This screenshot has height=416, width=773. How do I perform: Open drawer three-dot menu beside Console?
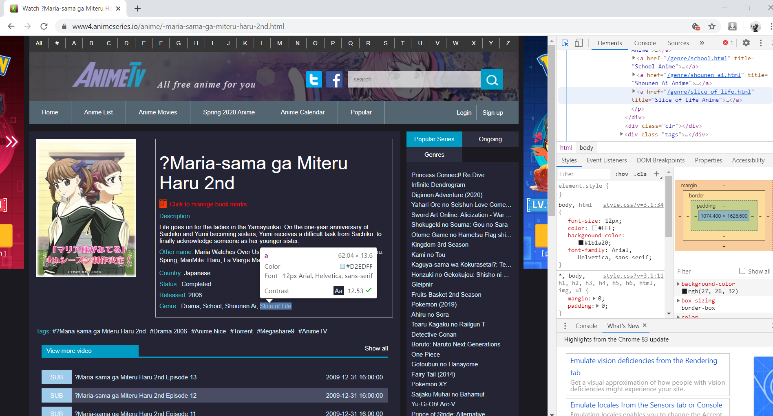[x=565, y=326]
